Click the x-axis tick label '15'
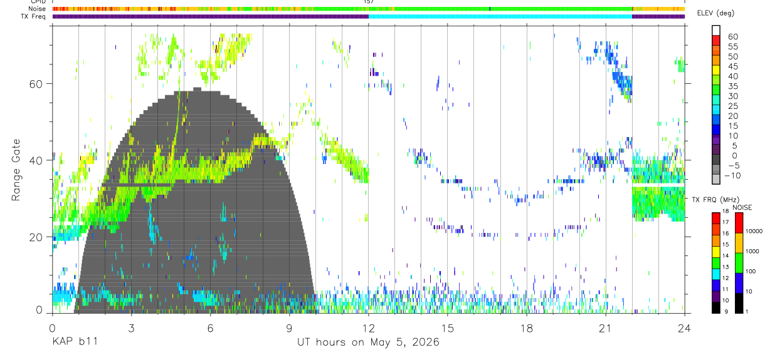This screenshot has width=770, height=355. [x=447, y=328]
